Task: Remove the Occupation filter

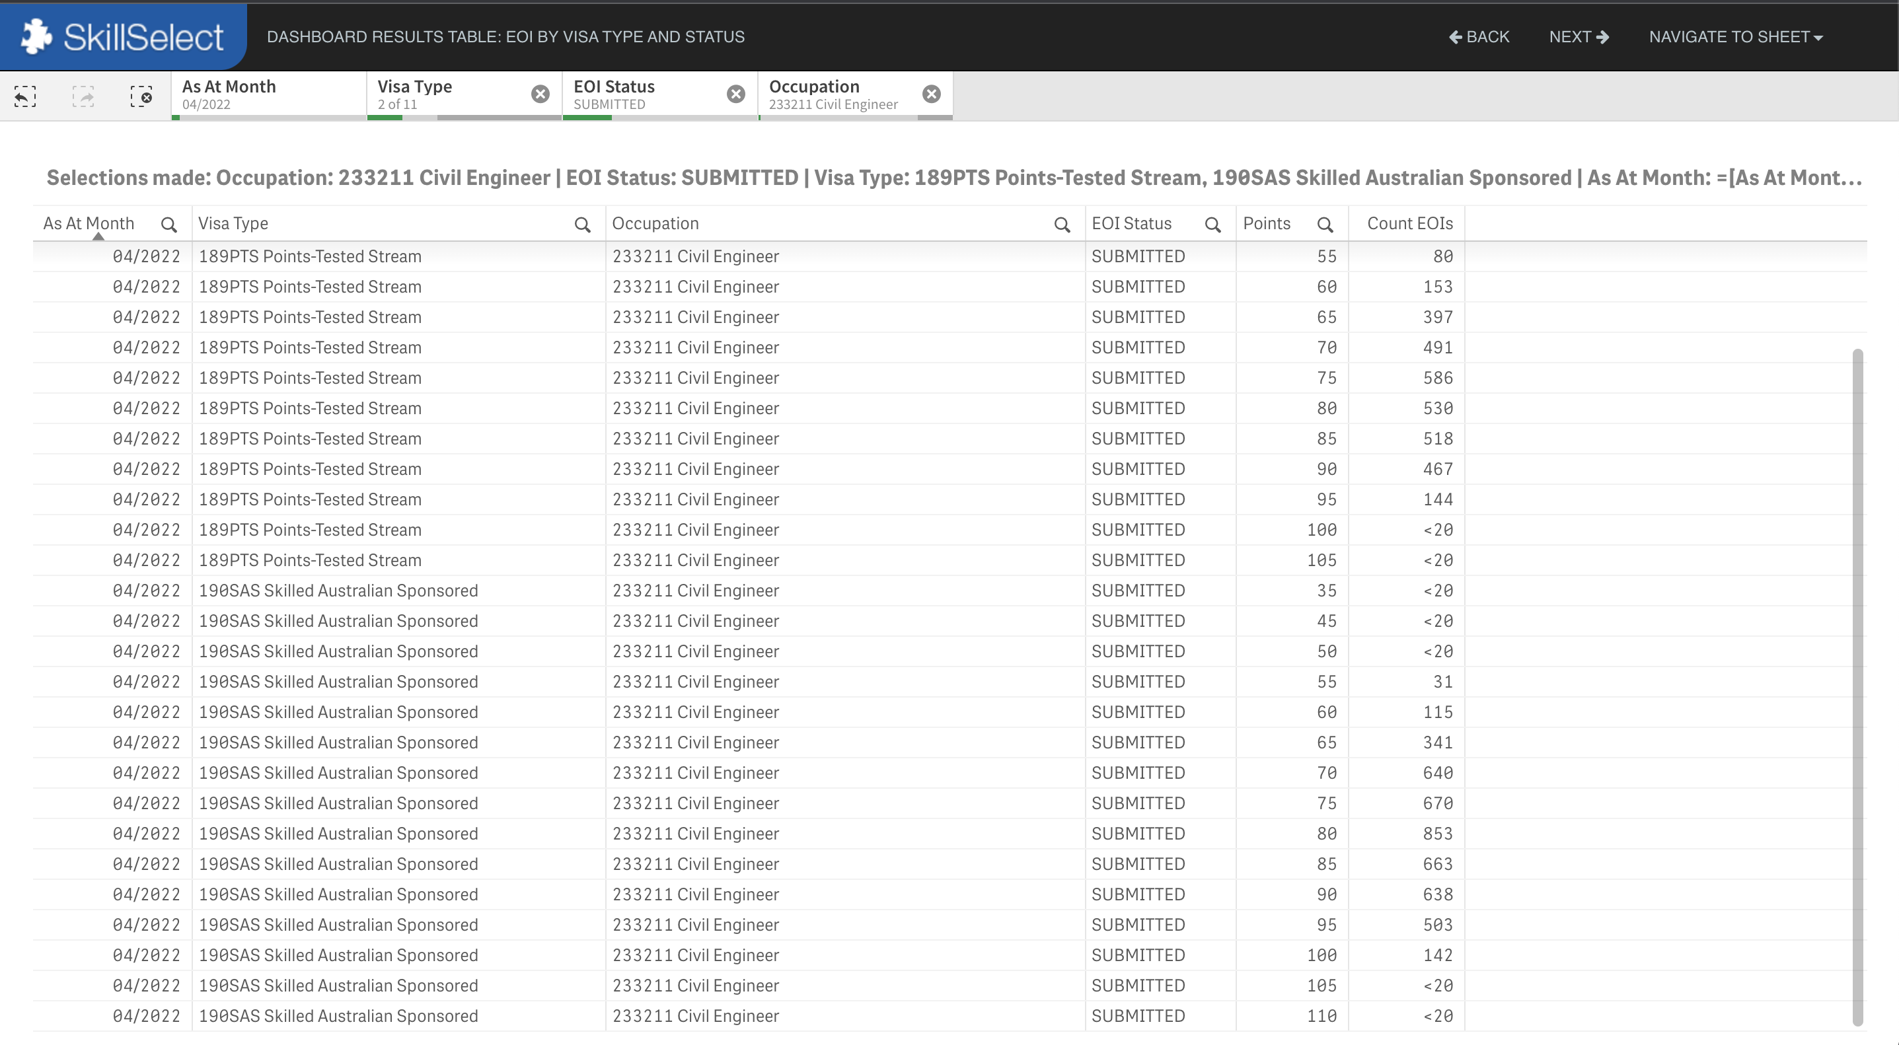Action: 932,94
